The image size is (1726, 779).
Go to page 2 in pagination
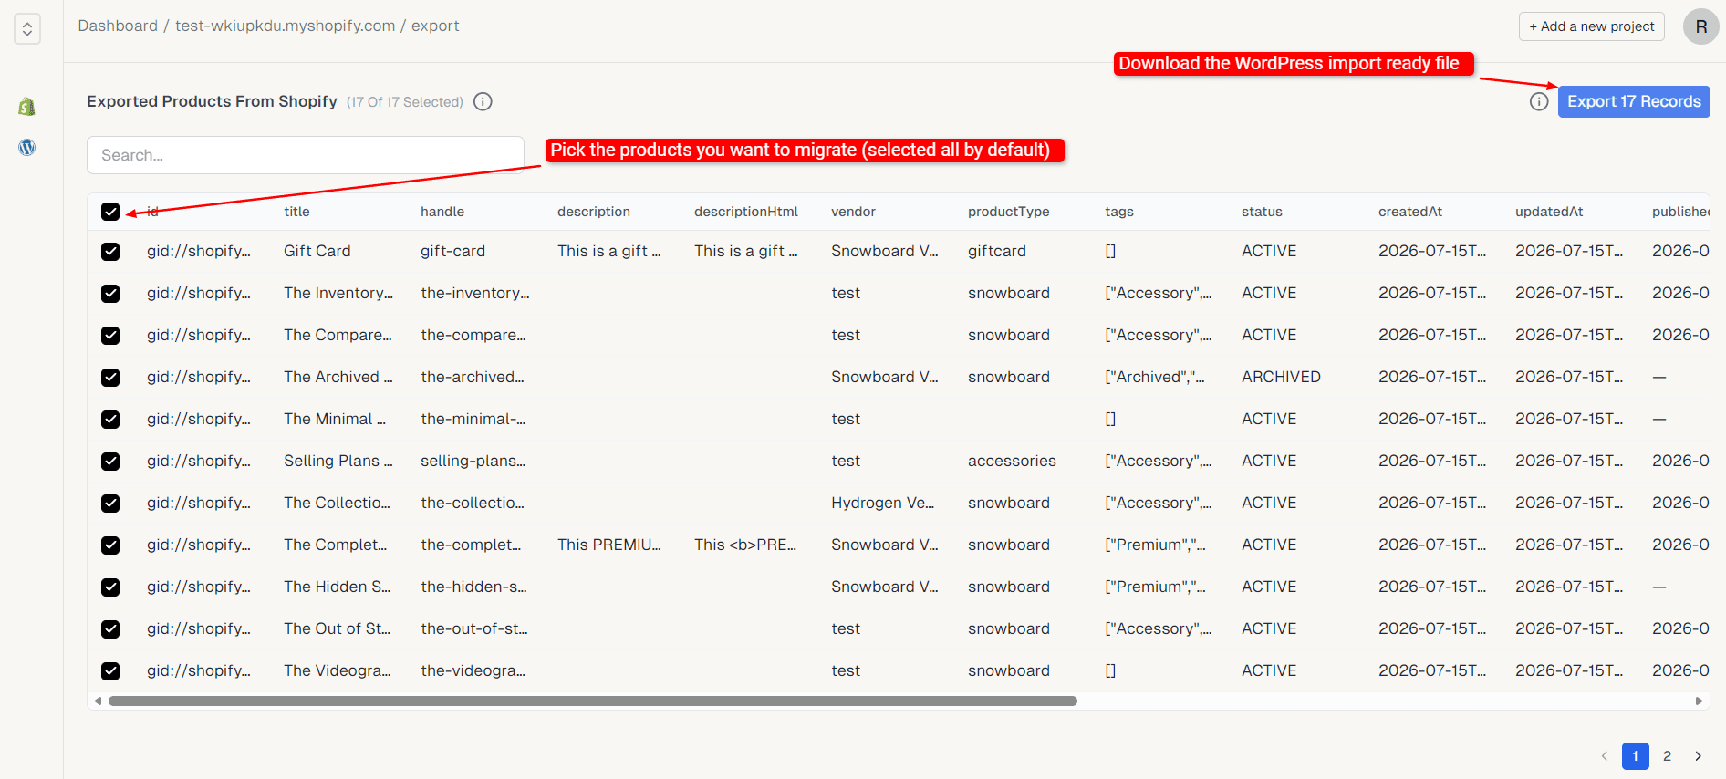1667,756
